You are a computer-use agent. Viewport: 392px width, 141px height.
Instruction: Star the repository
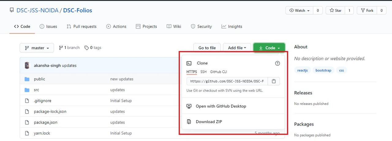[335, 10]
